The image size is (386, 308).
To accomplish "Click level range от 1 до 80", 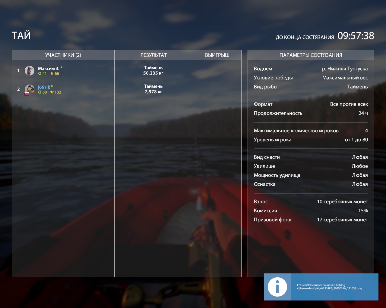I will [356, 140].
